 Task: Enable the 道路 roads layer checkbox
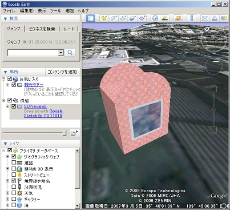click(x=14, y=163)
